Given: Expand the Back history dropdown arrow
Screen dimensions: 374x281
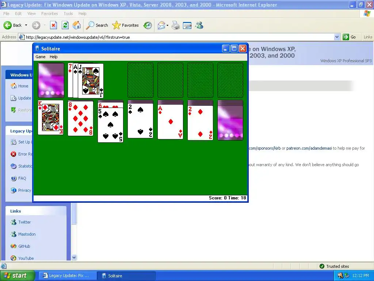Looking at the screenshot, I should tap(26, 25).
